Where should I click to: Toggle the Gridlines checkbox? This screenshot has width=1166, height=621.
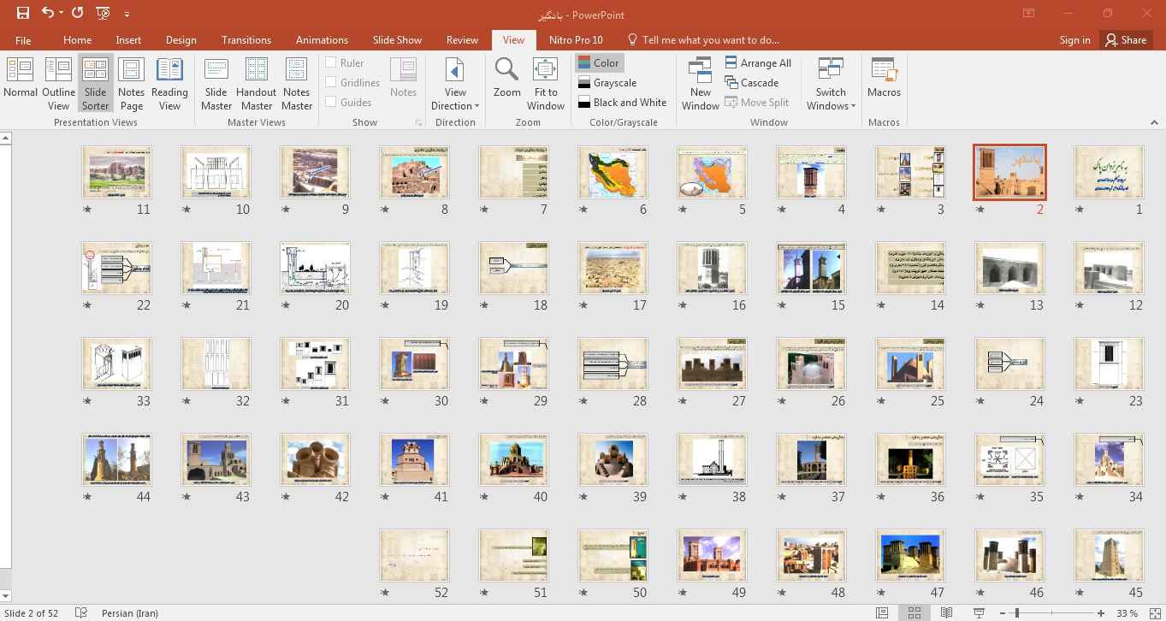click(331, 82)
